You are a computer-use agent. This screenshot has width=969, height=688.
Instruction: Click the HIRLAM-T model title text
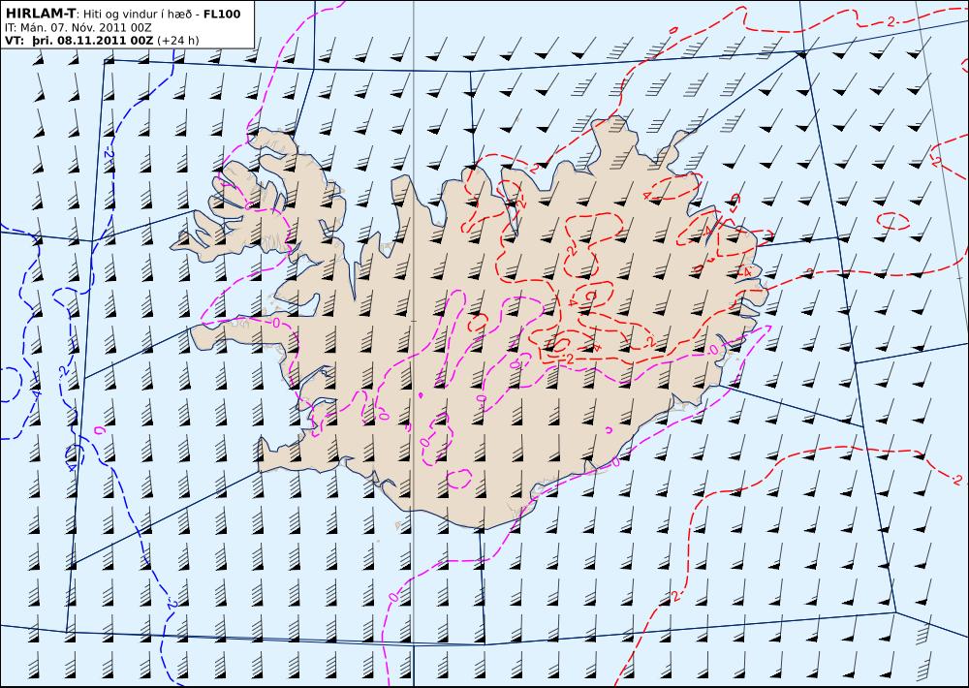pyautogui.click(x=40, y=14)
